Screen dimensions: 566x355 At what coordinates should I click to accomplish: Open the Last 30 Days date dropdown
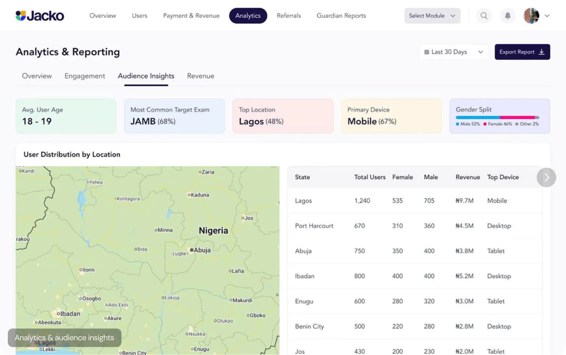[x=453, y=52]
